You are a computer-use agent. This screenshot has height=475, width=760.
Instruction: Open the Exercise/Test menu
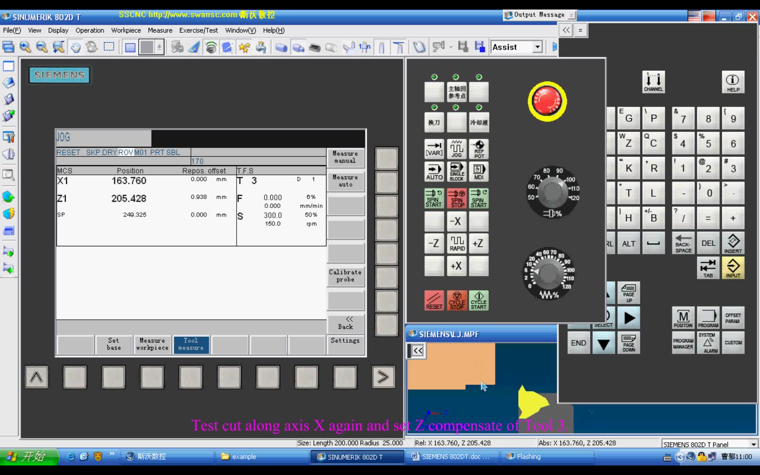click(198, 31)
